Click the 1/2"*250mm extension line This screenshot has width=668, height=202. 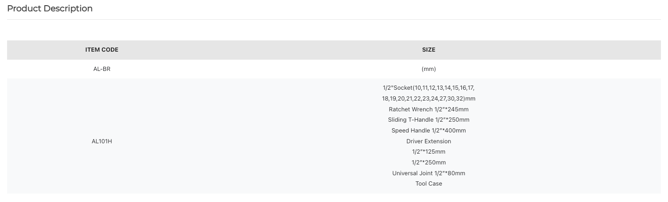pyautogui.click(x=428, y=163)
